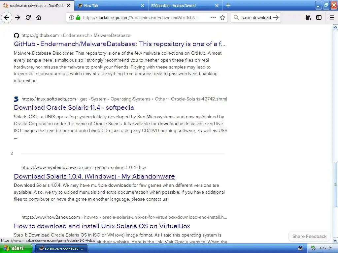The width and height of the screenshot is (338, 253).
Task: Submit search with the arrow button
Action: coord(276,17)
